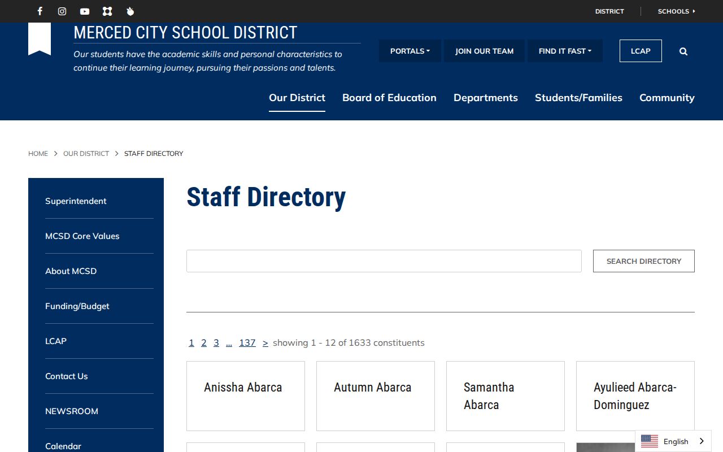Click the US flag language icon
This screenshot has width=723, height=452.
pyautogui.click(x=650, y=441)
